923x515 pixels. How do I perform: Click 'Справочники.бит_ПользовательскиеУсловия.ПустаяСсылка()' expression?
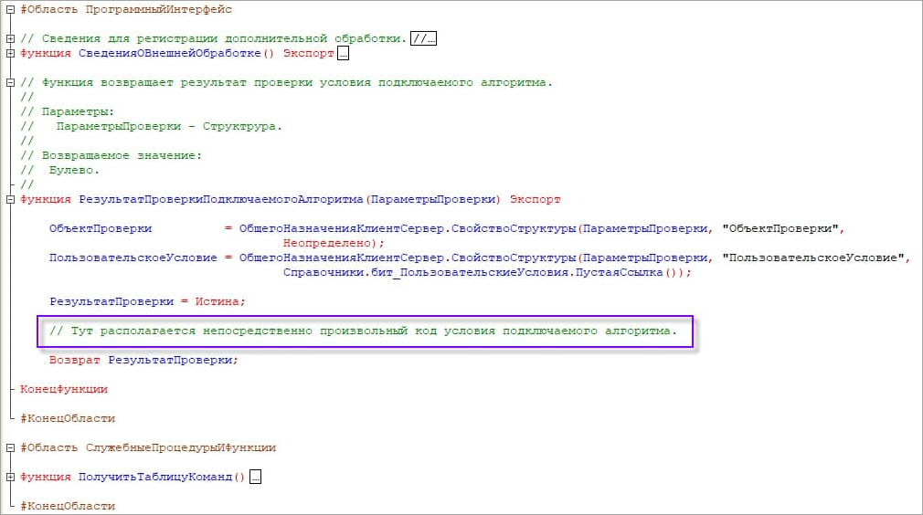click(x=481, y=272)
